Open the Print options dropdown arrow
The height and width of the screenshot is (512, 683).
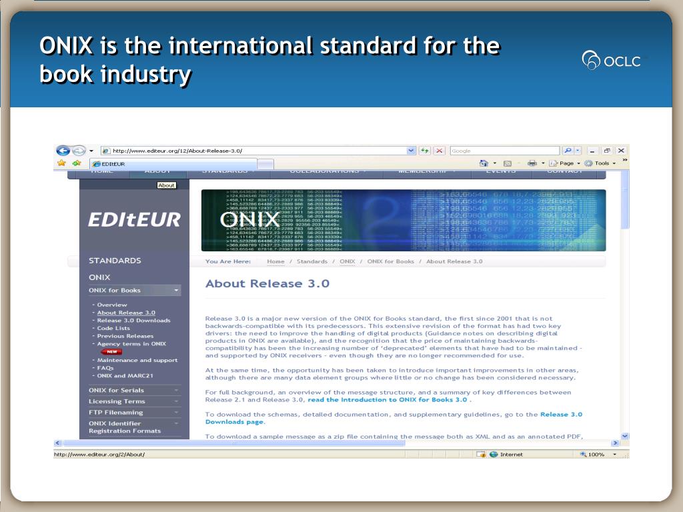tap(543, 163)
